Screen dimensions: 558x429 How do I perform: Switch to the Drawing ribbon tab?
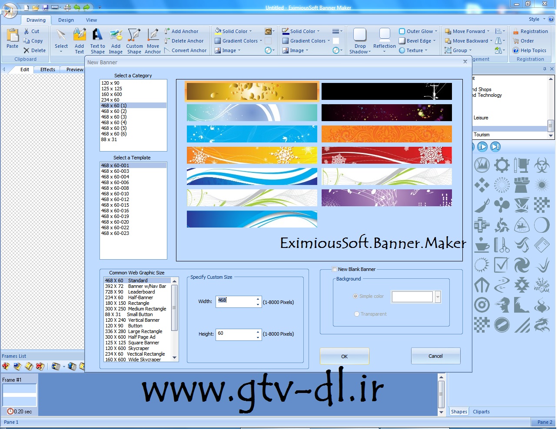coord(36,20)
